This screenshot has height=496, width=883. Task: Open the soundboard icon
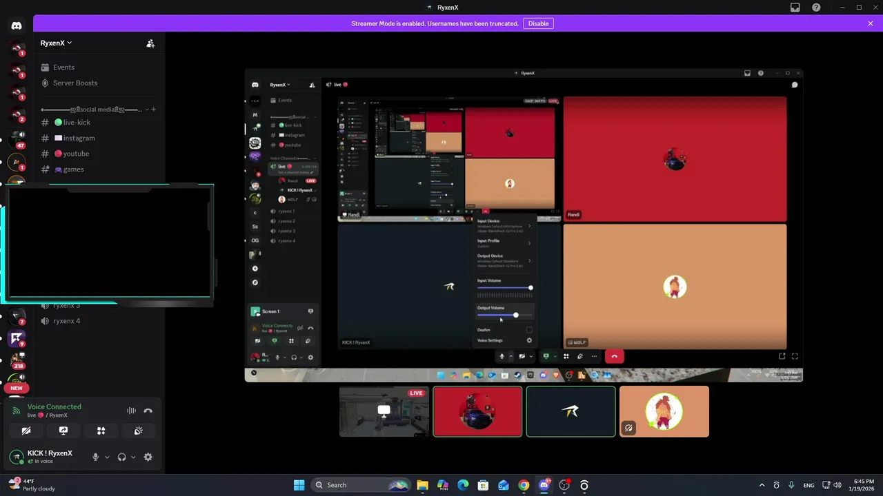click(x=138, y=431)
